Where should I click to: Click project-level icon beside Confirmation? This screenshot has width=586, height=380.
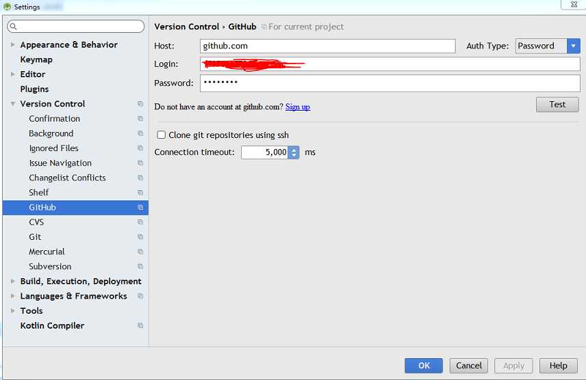[140, 119]
